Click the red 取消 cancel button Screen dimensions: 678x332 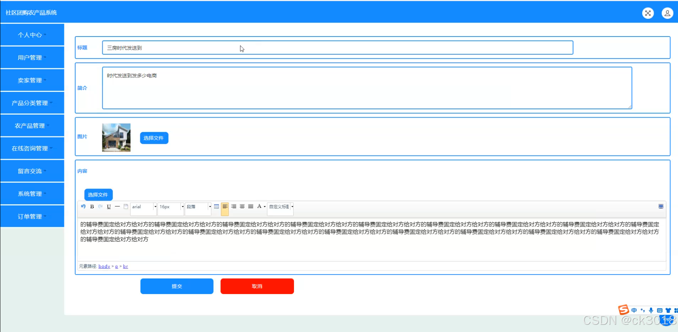point(257,286)
